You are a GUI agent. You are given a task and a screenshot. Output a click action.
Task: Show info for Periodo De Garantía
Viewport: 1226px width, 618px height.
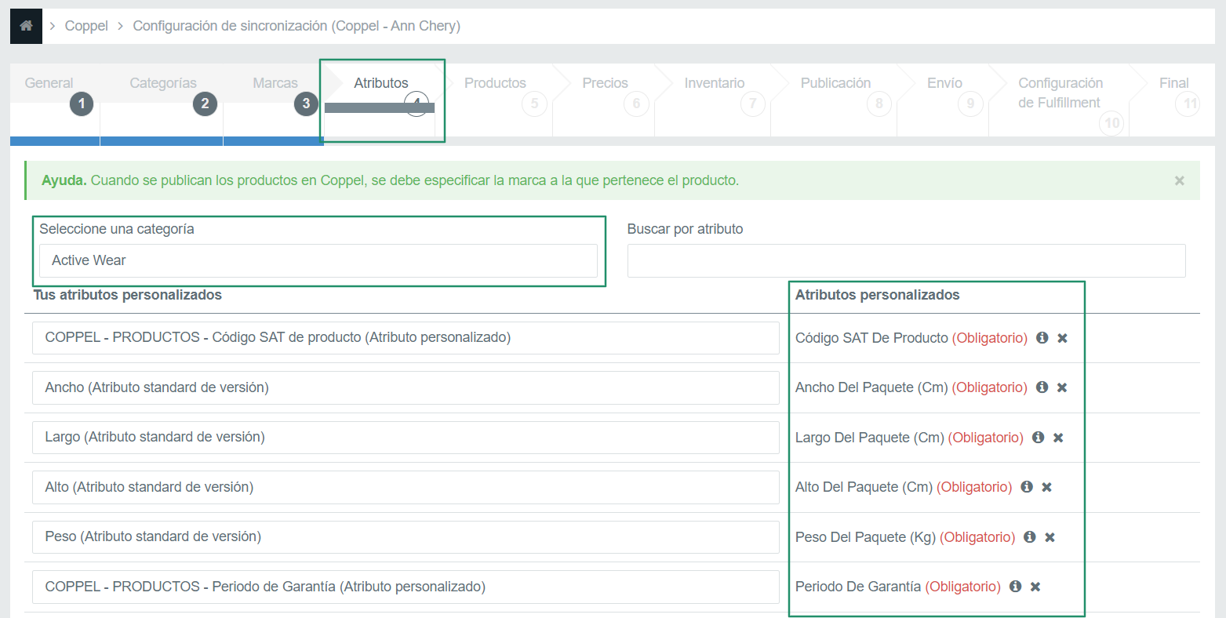pos(1016,587)
